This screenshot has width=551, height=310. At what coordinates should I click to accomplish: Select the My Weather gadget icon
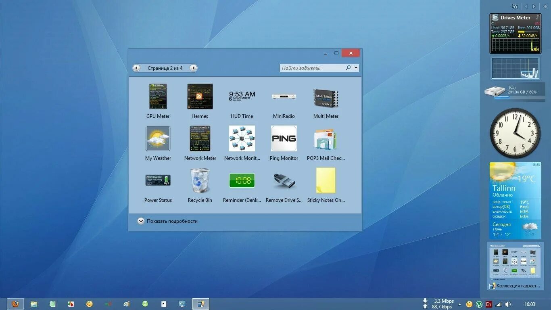point(158,138)
